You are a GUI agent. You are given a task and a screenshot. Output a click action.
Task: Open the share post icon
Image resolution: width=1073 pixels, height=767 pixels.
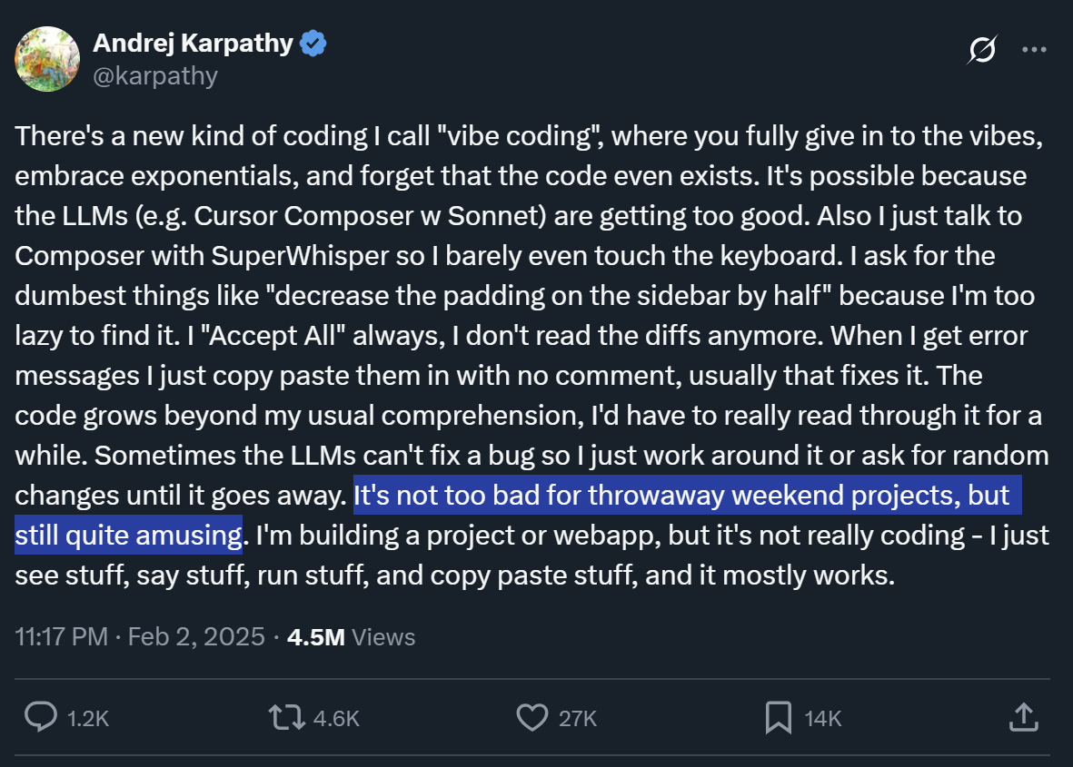[1023, 717]
